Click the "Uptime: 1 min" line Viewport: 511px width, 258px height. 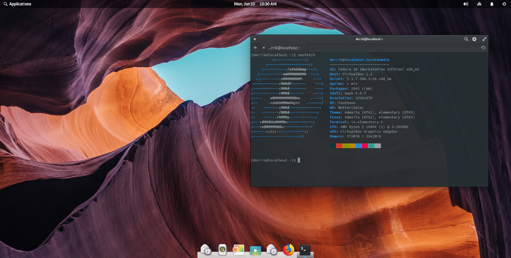[344, 83]
